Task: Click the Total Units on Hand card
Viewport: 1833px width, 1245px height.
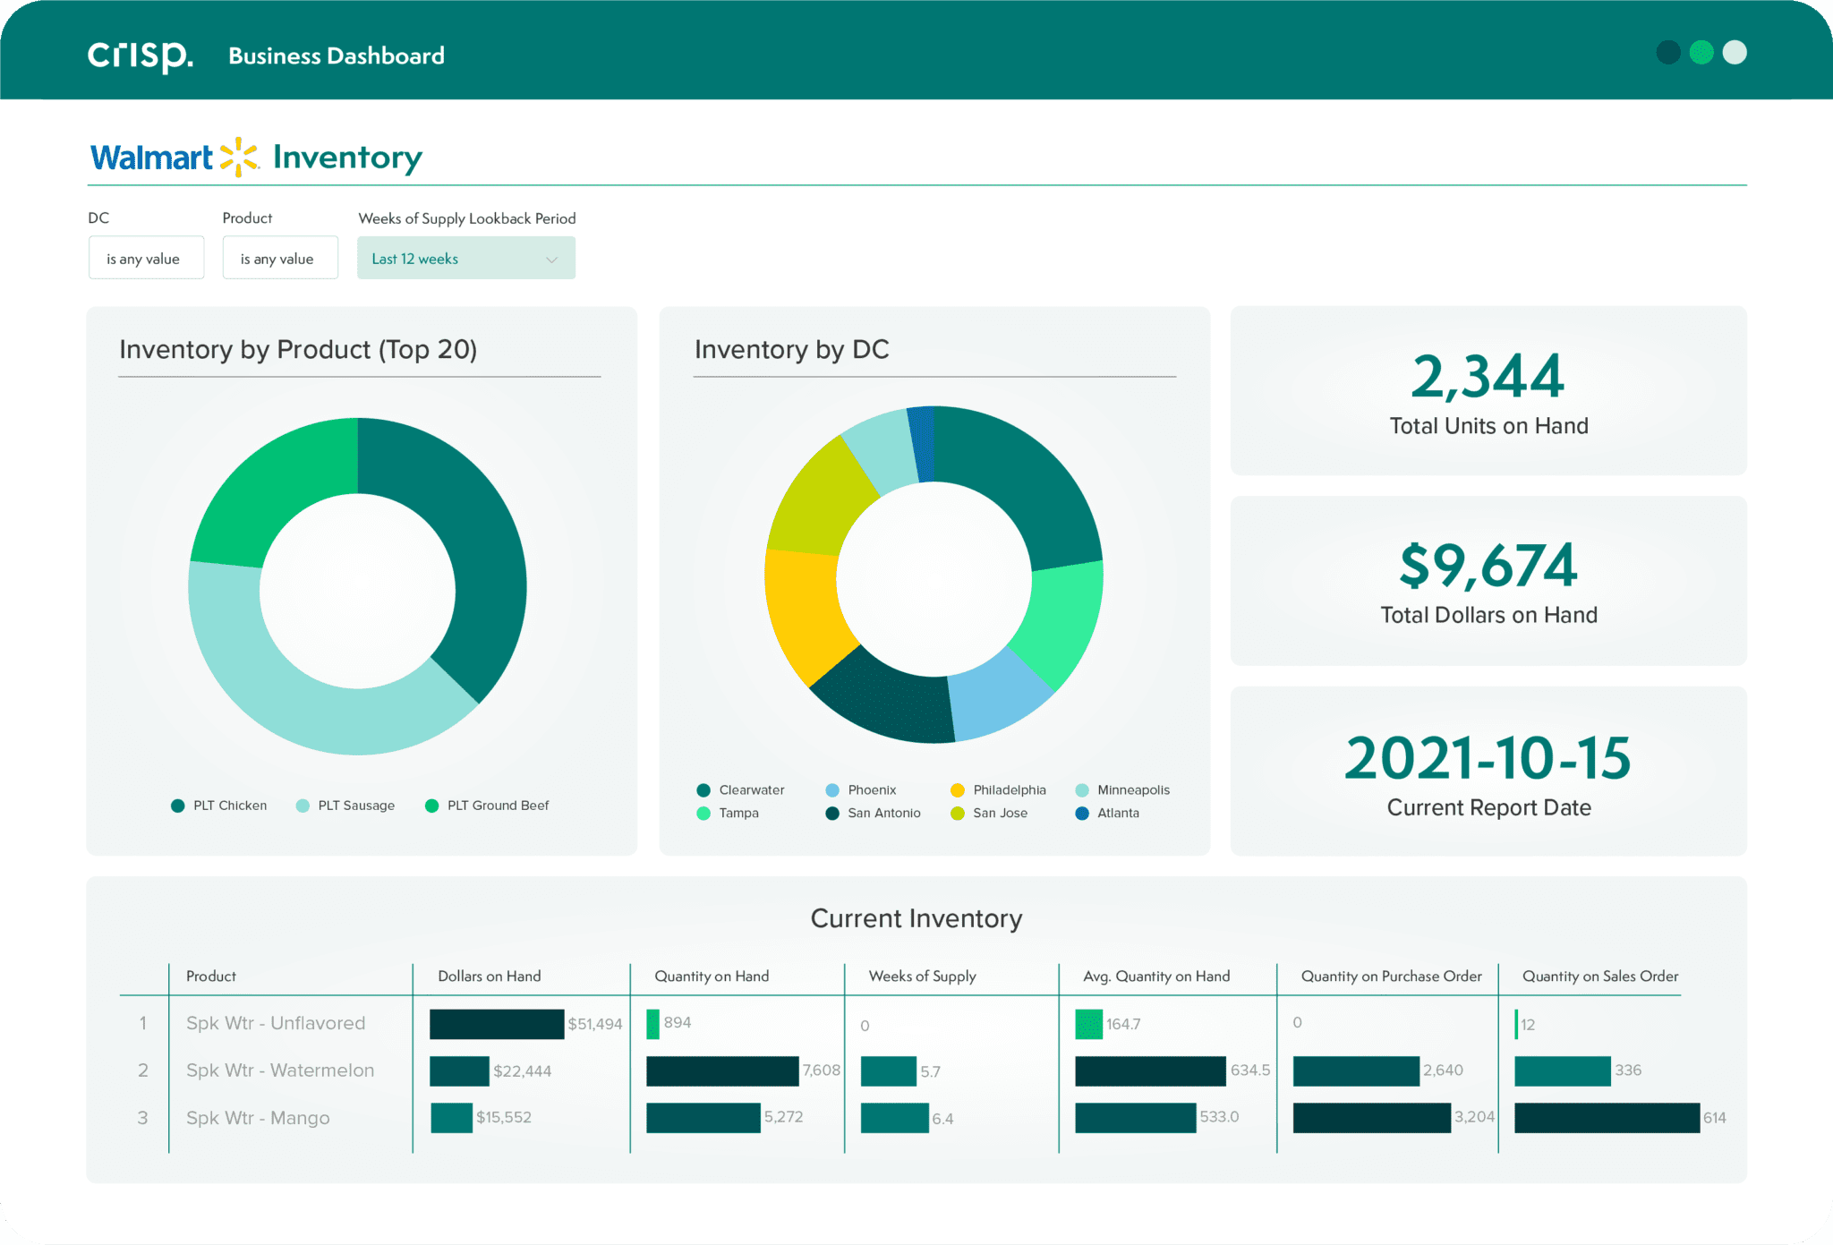Action: coord(1487,391)
